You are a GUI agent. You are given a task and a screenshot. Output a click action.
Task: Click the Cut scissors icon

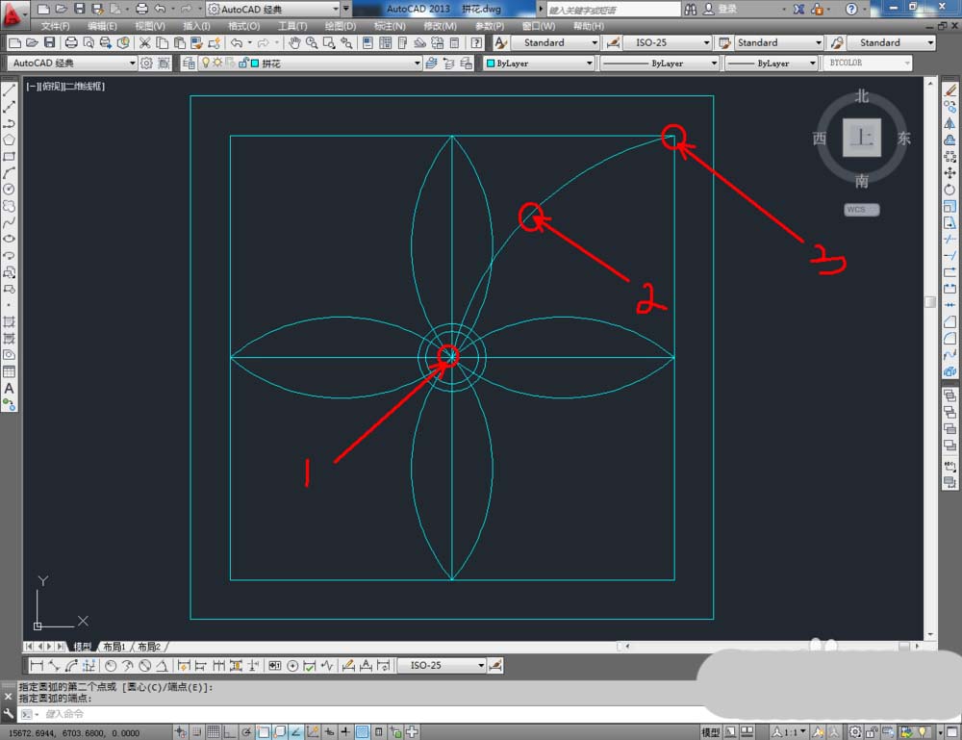pyautogui.click(x=145, y=43)
